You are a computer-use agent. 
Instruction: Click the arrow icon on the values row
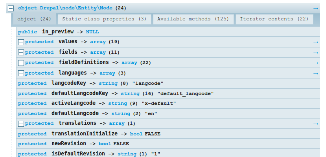coord(316,42)
